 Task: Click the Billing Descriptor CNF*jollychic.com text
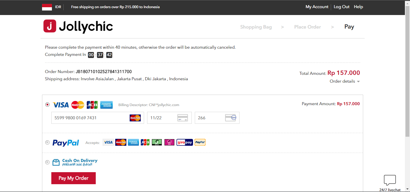pyautogui.click(x=149, y=105)
